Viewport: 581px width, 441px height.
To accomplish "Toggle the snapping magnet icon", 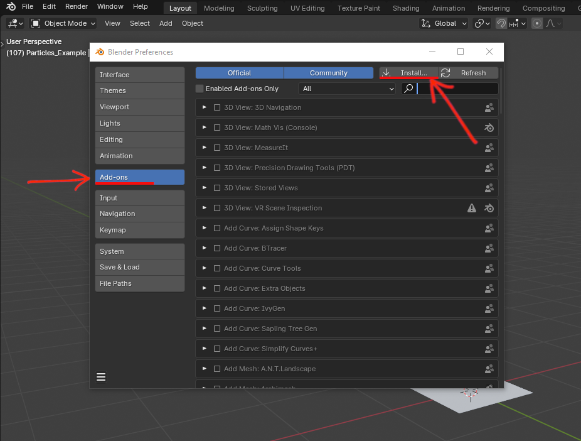I will [x=501, y=23].
